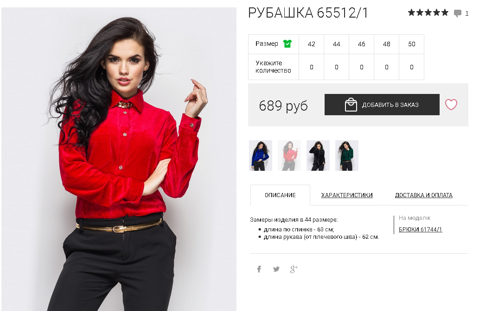Share the product on Google Plus

[x=294, y=269]
